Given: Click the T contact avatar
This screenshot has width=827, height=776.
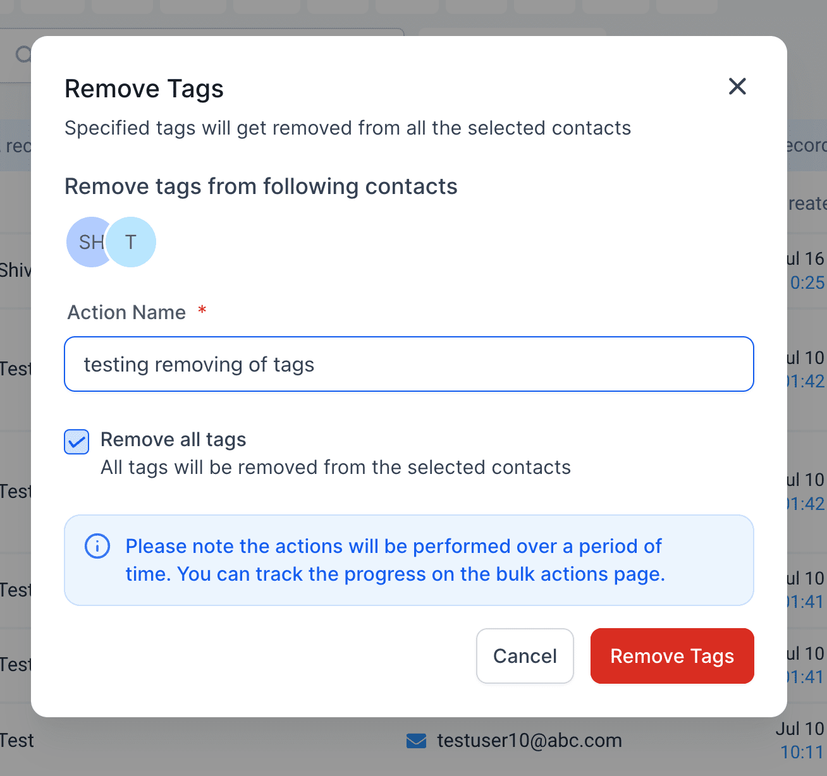Looking at the screenshot, I should click(x=131, y=242).
